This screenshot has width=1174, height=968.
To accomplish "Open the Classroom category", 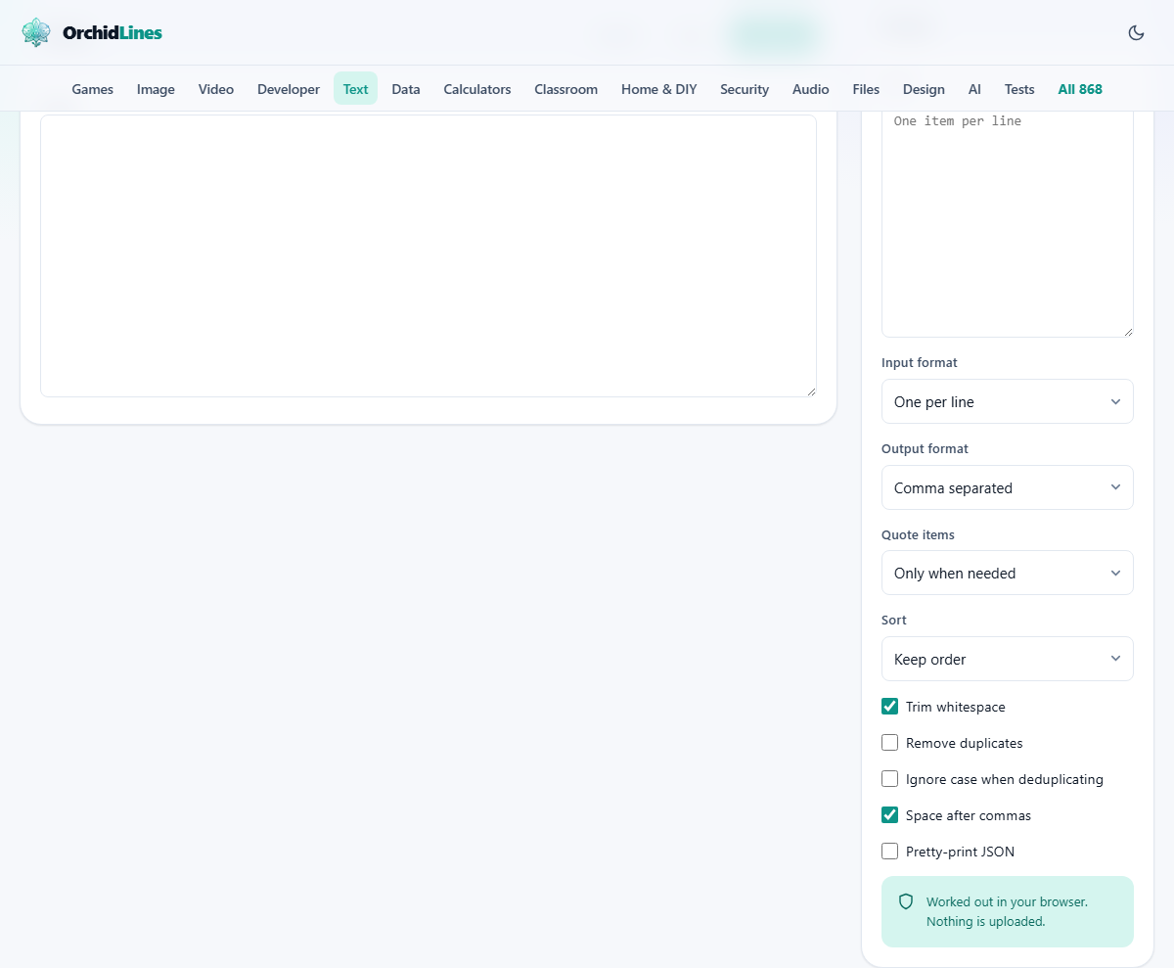I will click(x=565, y=89).
